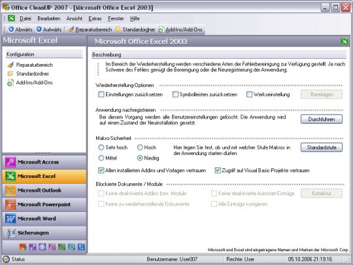The image size is (353, 265).
Task: Tick the Werkseinstellung checkbox
Action: tap(249, 94)
